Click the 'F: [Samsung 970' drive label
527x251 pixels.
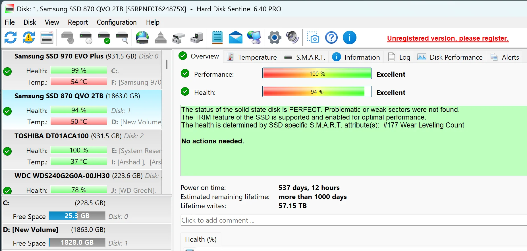[136, 82]
